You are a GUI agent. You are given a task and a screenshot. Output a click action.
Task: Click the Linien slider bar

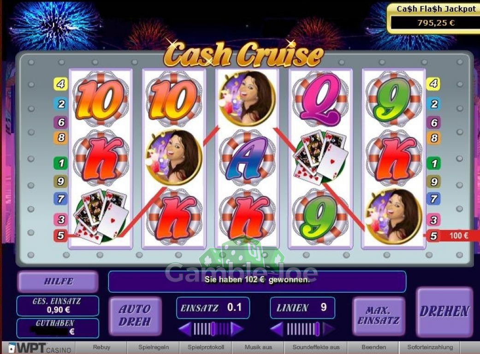coord(303,329)
